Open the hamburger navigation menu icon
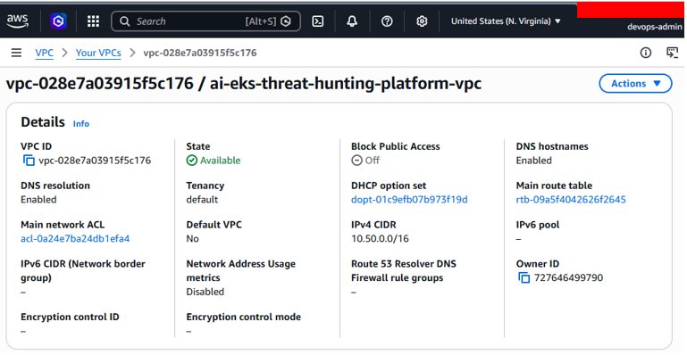687x355 pixels. click(x=16, y=53)
